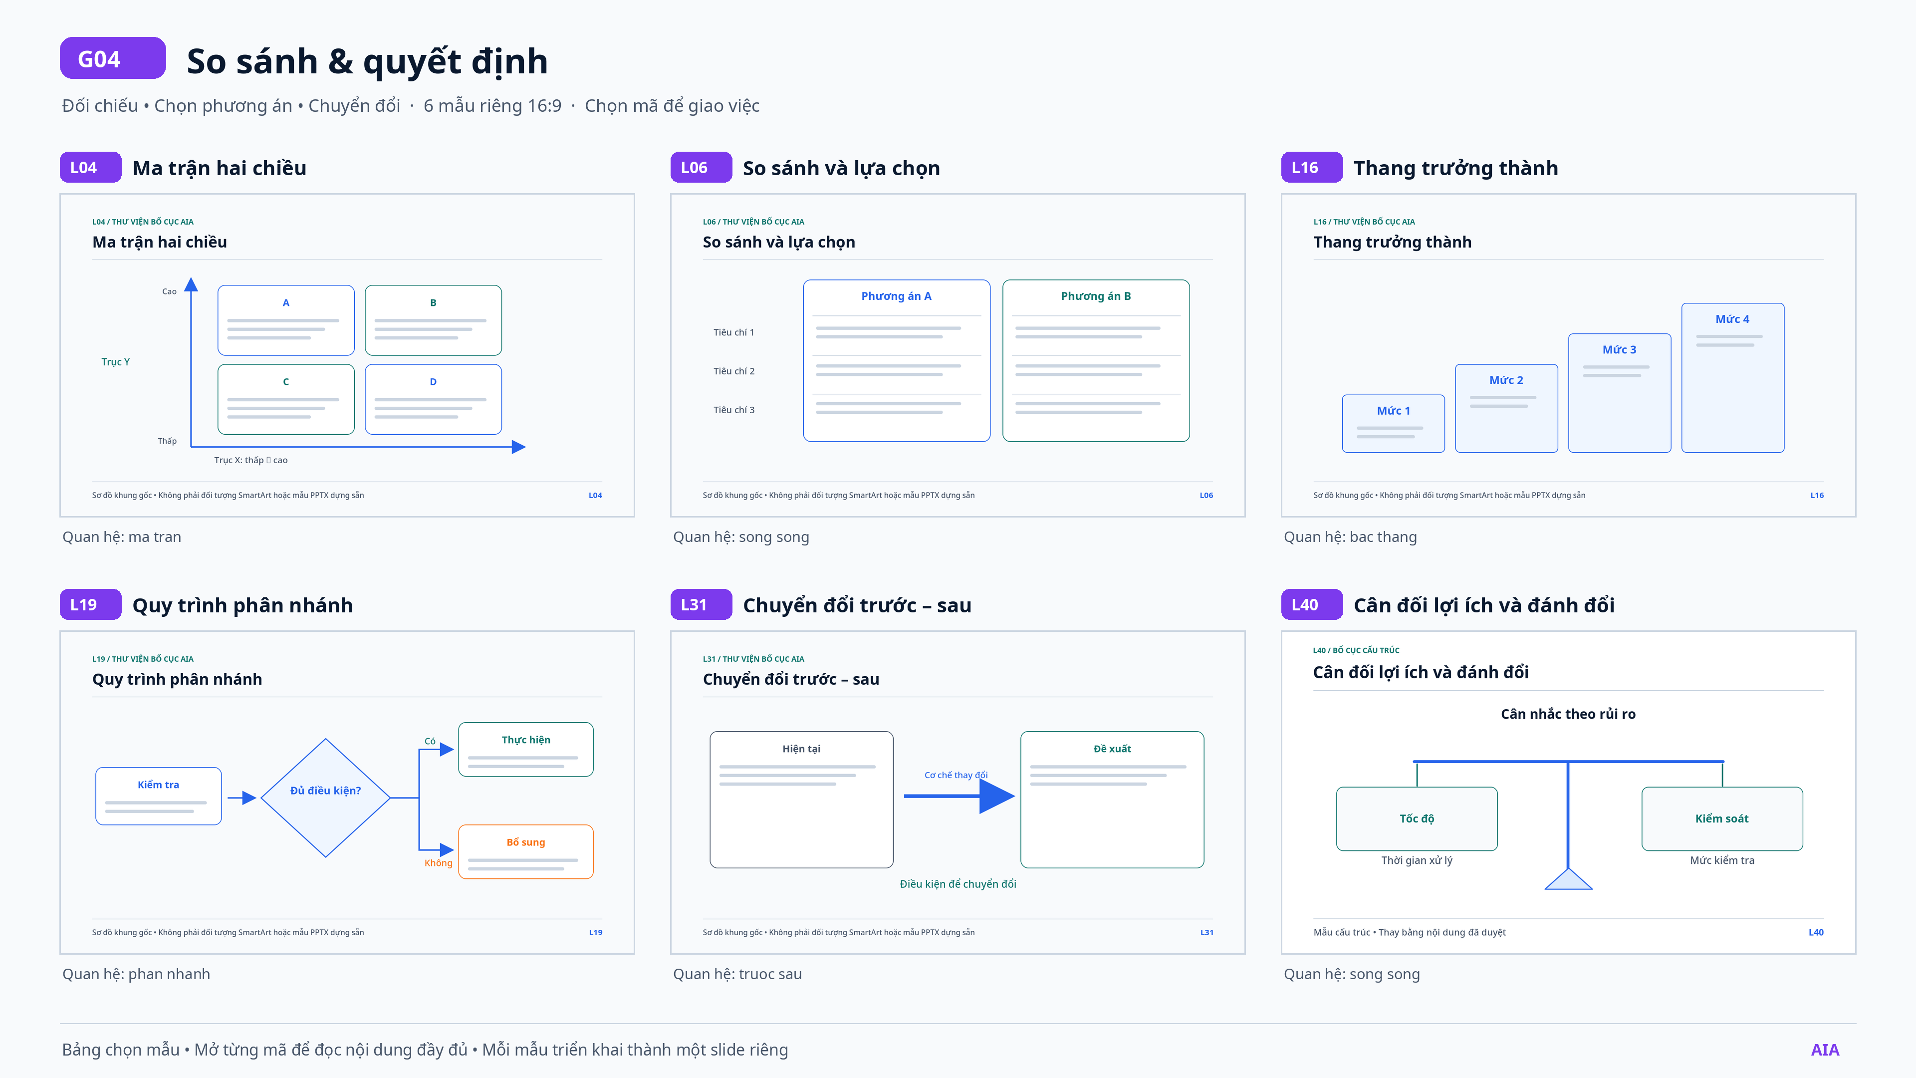The height and width of the screenshot is (1078, 1916).
Task: Click the Mức 2 step box
Action: coord(1506,408)
